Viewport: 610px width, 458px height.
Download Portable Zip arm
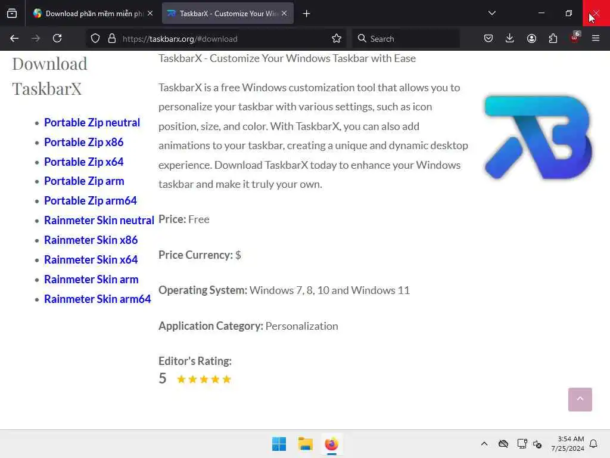click(84, 181)
